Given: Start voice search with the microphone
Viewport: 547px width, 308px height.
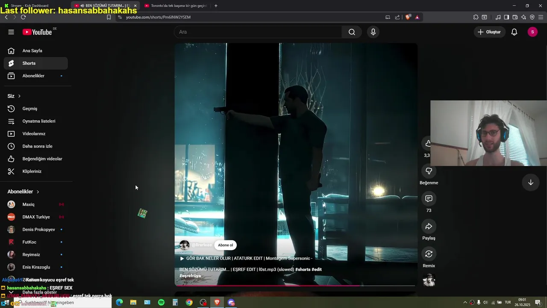Looking at the screenshot, I should click(373, 32).
